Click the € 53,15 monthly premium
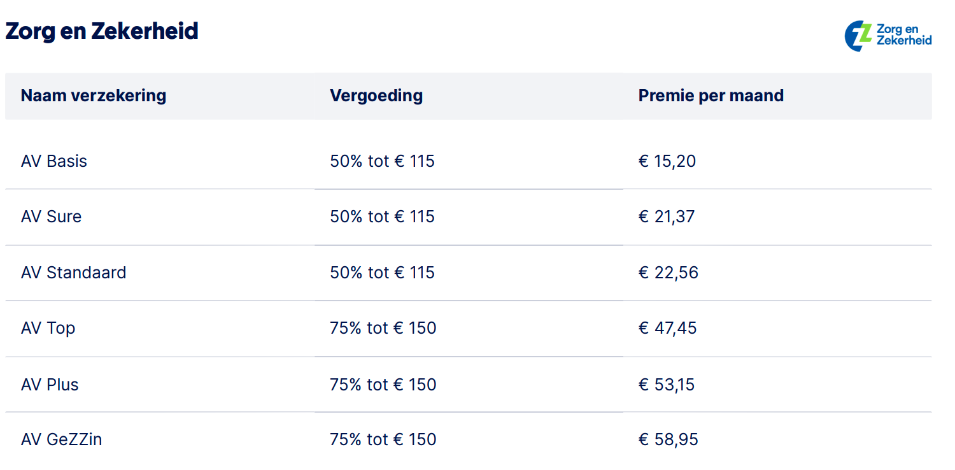The width and height of the screenshot is (955, 470). tap(667, 385)
